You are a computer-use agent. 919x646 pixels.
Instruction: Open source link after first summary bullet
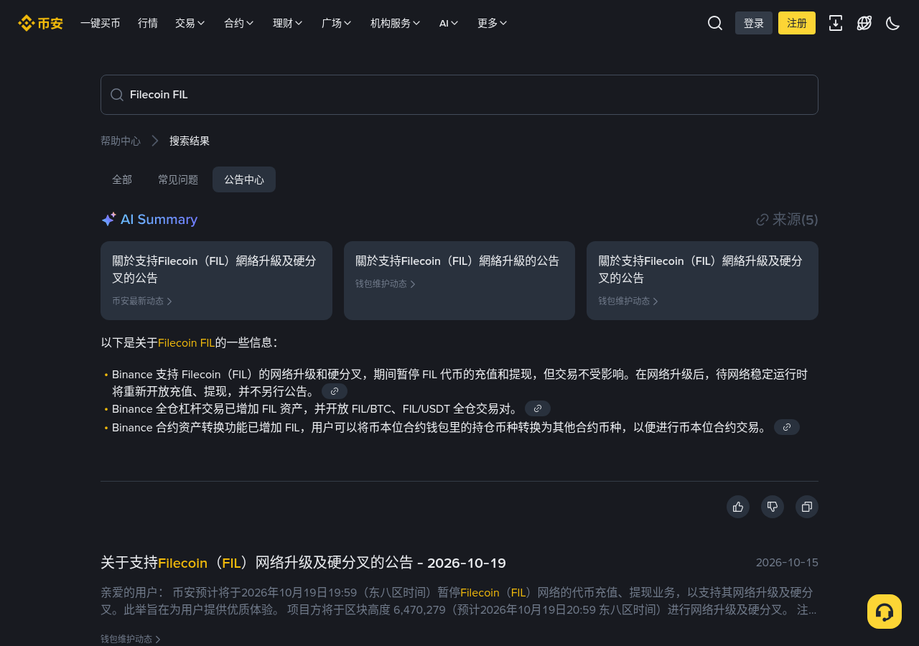click(x=335, y=391)
